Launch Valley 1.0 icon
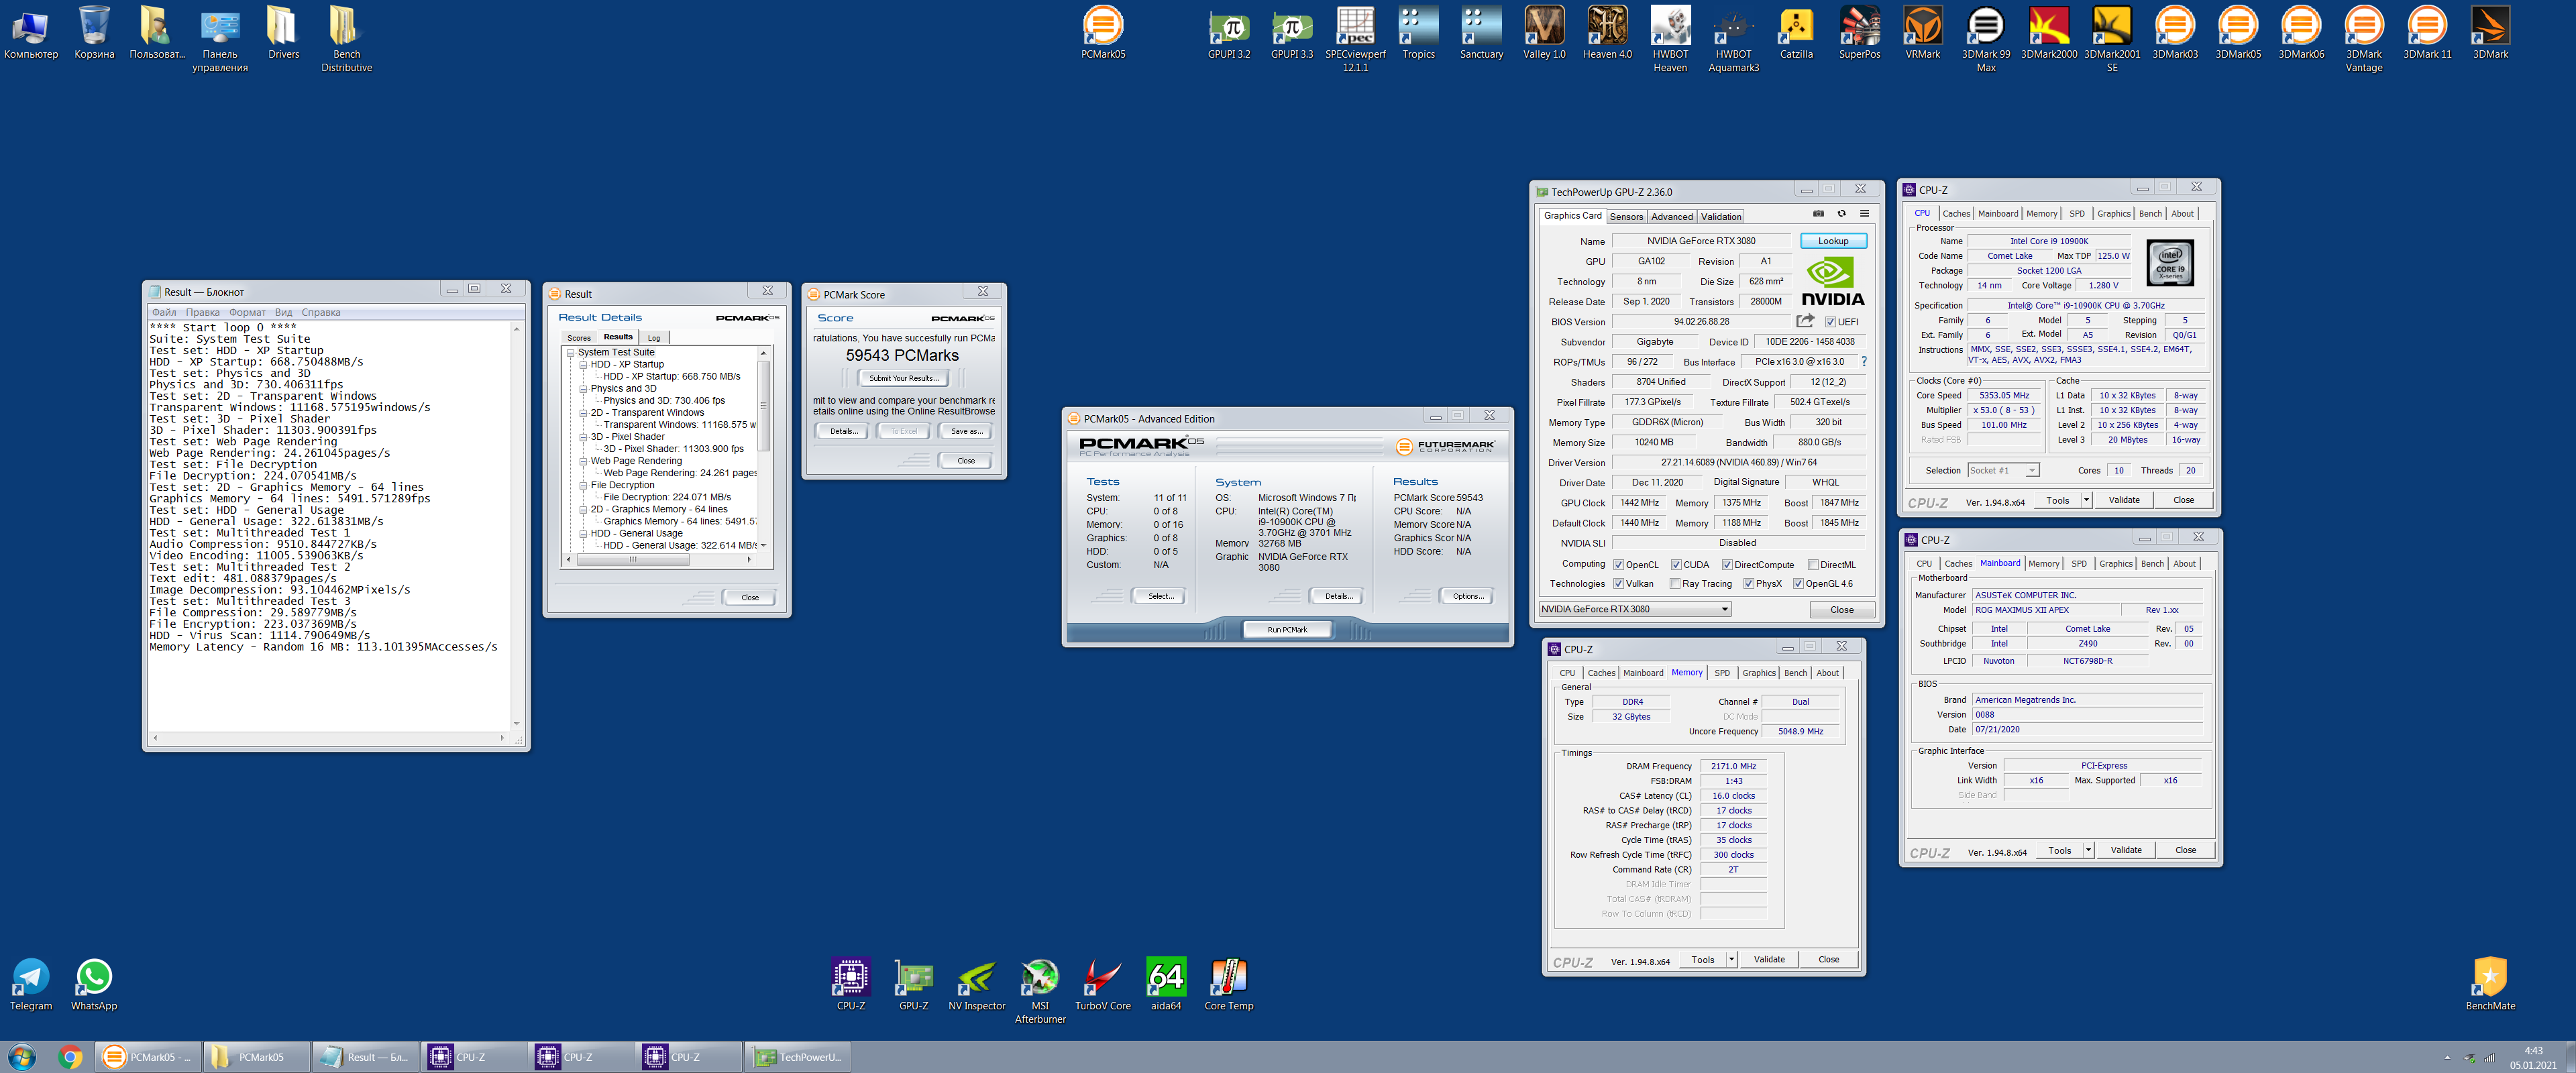This screenshot has width=2576, height=1073. click(1544, 33)
